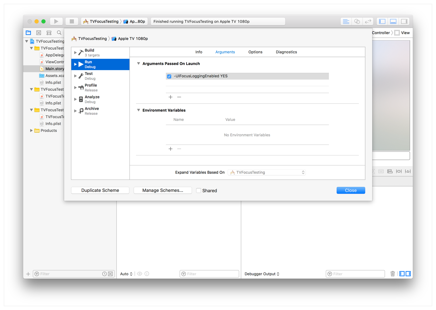Click the Duplicate Scheme button
Image resolution: width=436 pixels, height=310 pixels.
click(100, 190)
